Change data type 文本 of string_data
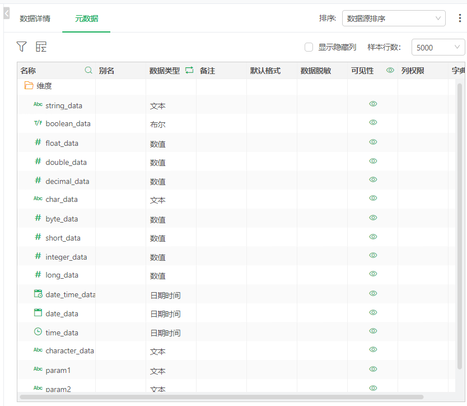The width and height of the screenshot is (467, 406). (157, 106)
